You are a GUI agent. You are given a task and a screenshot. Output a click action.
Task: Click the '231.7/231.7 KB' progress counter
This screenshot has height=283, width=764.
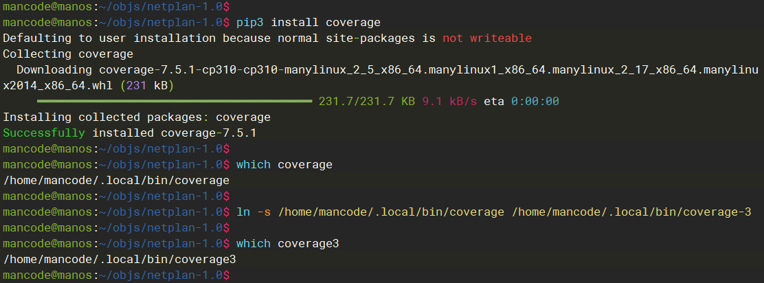[367, 101]
